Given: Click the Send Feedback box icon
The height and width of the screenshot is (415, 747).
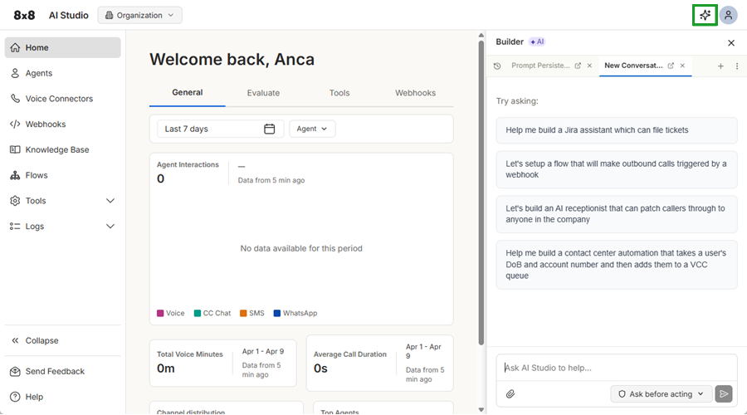Looking at the screenshot, I should (15, 371).
